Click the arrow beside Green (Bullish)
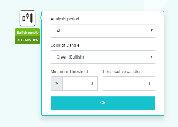The image size is (178, 127). click(x=152, y=57)
